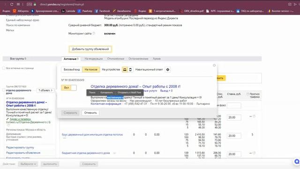This screenshot has width=300, height=169.
Task: Open the browser speed dial grid icon
Action: tap(18, 4)
